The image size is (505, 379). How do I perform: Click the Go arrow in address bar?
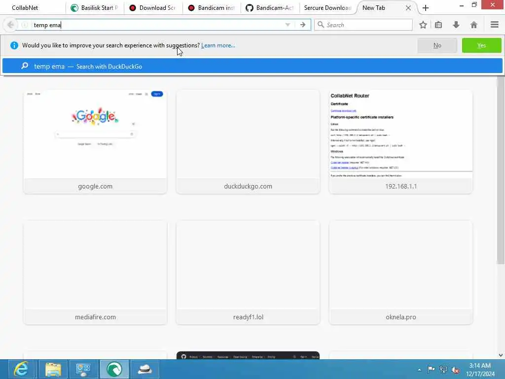pyautogui.click(x=303, y=25)
